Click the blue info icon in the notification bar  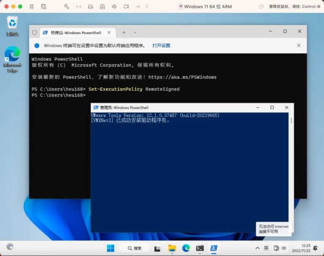[37, 46]
